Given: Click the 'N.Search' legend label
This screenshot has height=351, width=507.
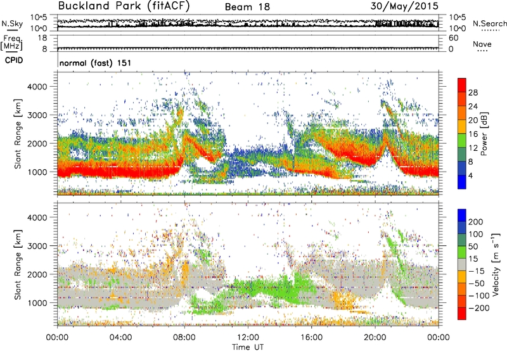Looking at the screenshot, I should [x=489, y=23].
